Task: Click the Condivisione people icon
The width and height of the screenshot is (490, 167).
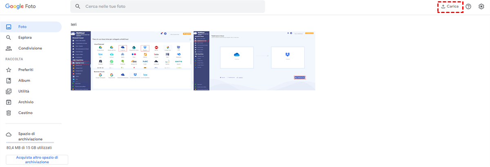Action: click(x=9, y=48)
